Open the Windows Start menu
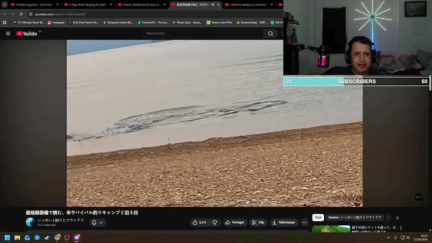 coord(7,238)
